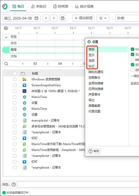This screenshot has height=196, width=139.
Task: Collapse the 标签 timeline chevron
Action: coord(6,37)
